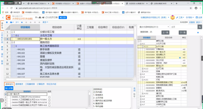Click the 土方 search input field
This screenshot has height=109, width=203.
point(184,27)
